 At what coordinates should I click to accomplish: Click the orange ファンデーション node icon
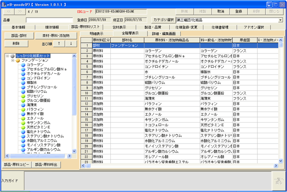tap(18, 60)
